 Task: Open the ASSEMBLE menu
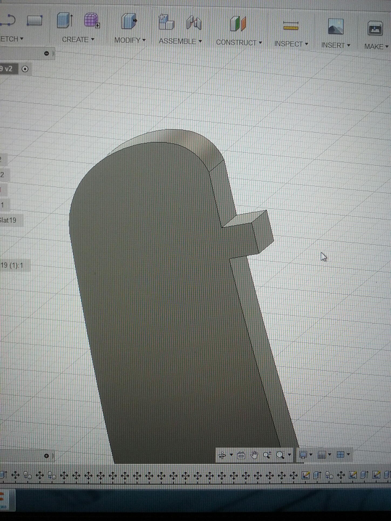pyautogui.click(x=180, y=41)
